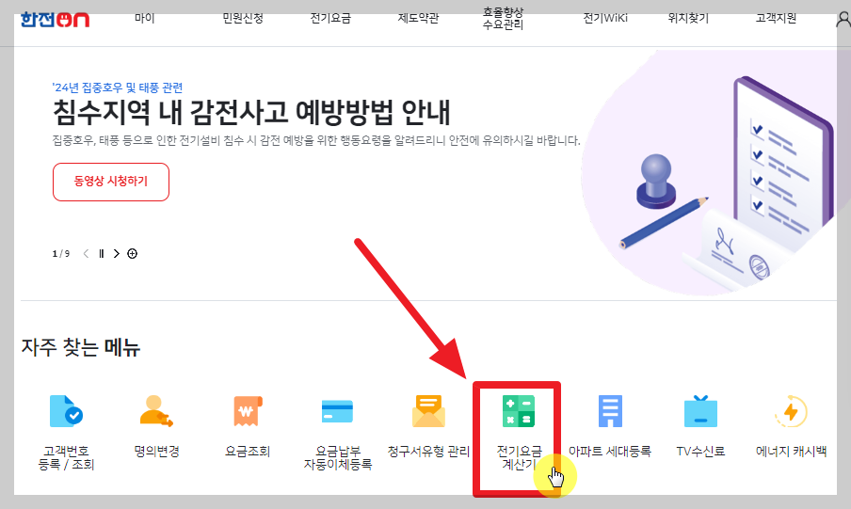
Task: Open the 효율향상 수요관리 menu
Action: (x=503, y=19)
